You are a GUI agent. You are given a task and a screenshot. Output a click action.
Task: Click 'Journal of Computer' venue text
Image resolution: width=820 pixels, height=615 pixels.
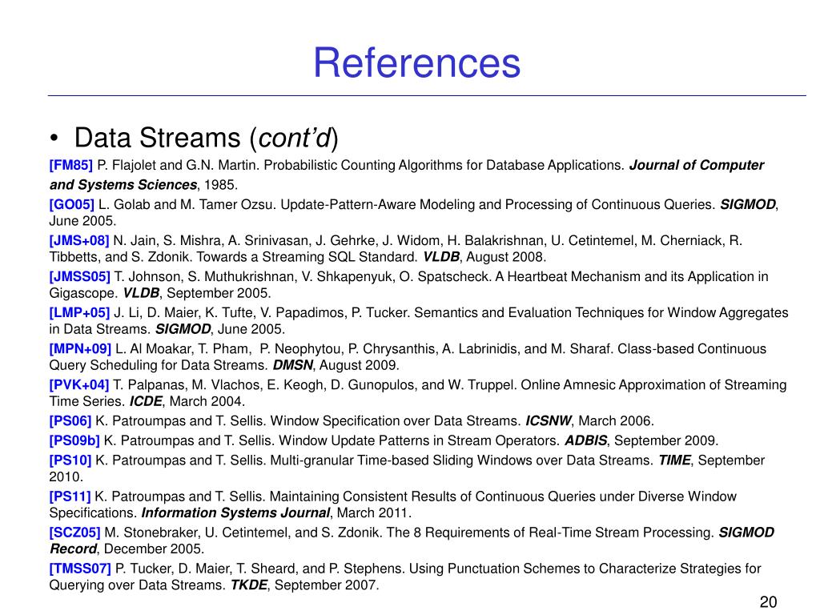click(x=697, y=165)
